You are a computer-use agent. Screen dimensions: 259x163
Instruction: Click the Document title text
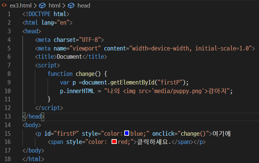coord(69,57)
